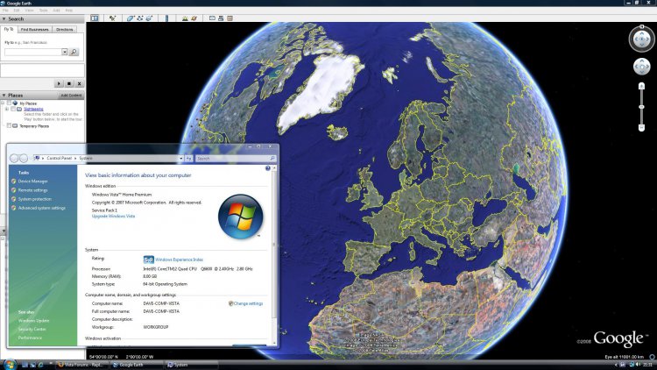Switch to Vista Forums taskbar button

[x=82, y=365]
